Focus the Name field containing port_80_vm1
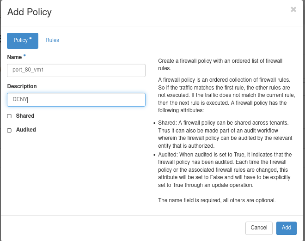The width and height of the screenshot is (305, 241). 76,70
